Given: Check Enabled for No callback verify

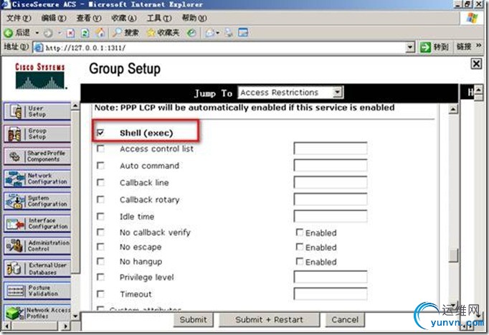Looking at the screenshot, I should [300, 232].
